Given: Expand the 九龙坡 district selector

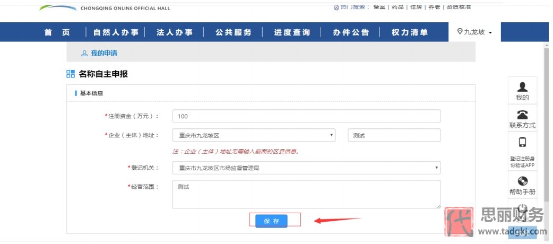Looking at the screenshot, I should coord(476,32).
